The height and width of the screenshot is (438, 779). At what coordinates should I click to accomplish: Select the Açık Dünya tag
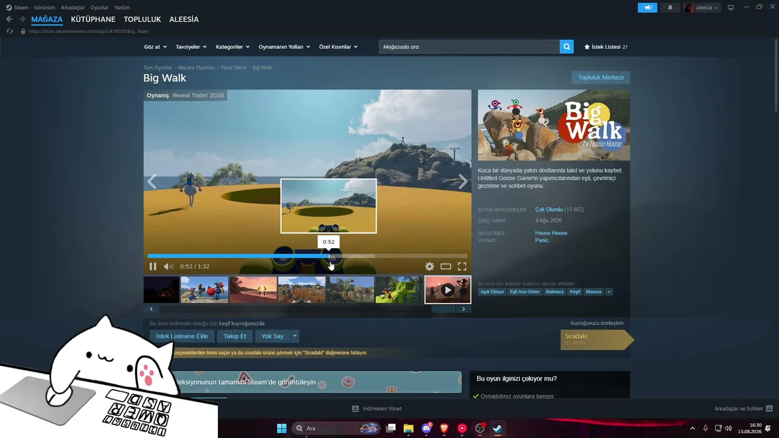[492, 292]
